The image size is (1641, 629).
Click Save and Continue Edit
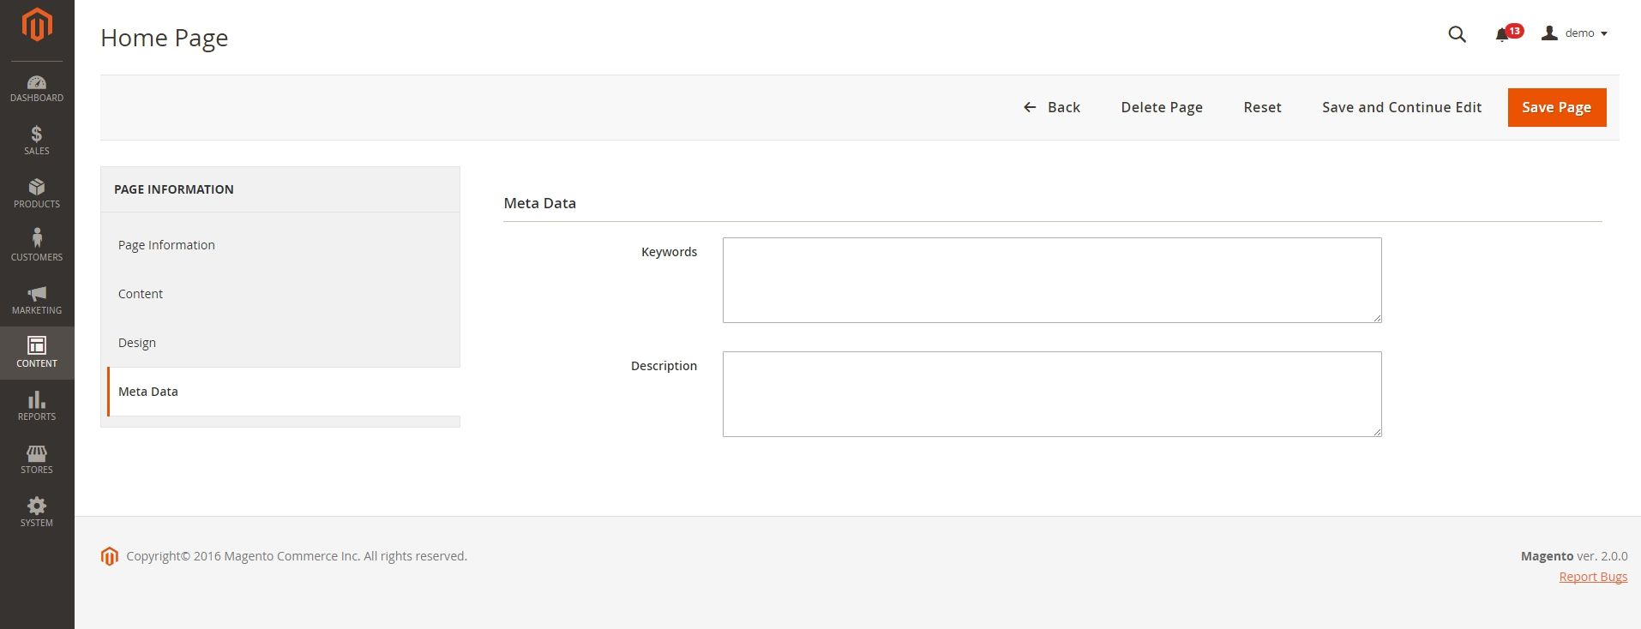(1402, 107)
